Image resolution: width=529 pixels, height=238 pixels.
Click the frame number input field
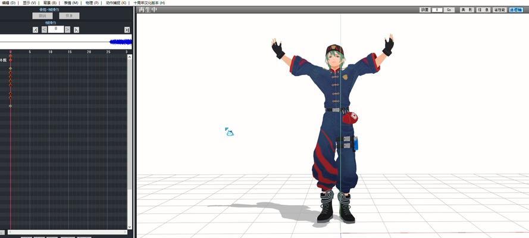pyautogui.click(x=56, y=29)
